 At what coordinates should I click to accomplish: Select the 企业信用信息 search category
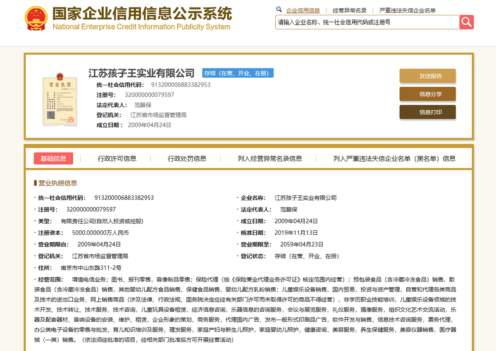tap(303, 10)
